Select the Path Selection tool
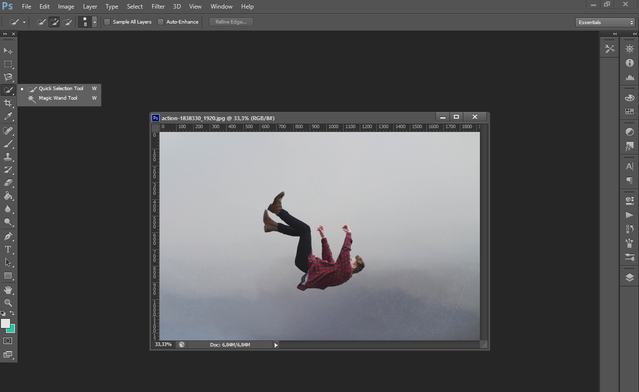The height and width of the screenshot is (392, 639). tap(8, 262)
